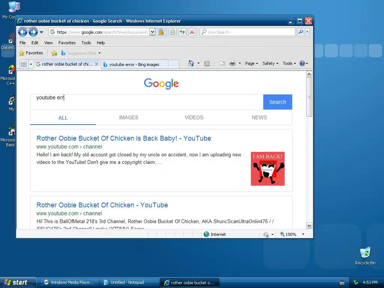Close the rother oobie bucket tab
The height and width of the screenshot is (288, 384).
[x=96, y=64]
